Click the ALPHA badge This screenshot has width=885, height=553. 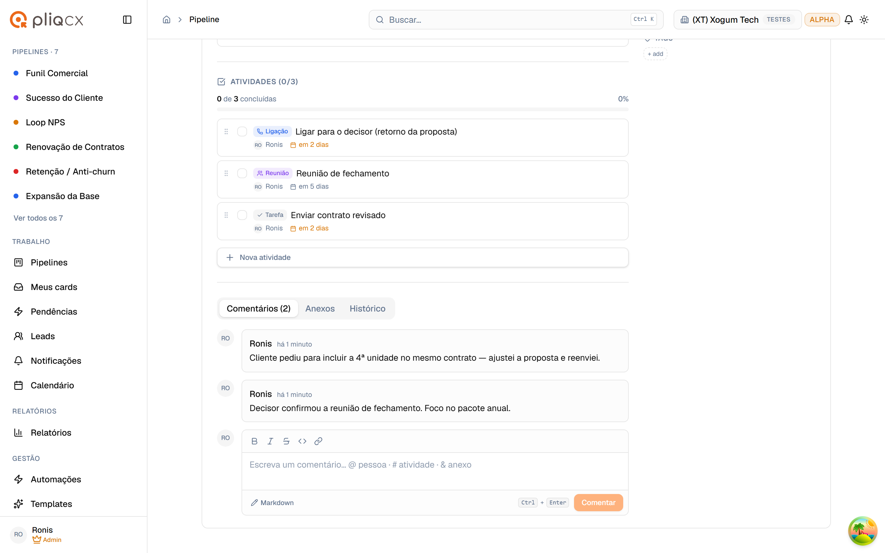pyautogui.click(x=822, y=19)
